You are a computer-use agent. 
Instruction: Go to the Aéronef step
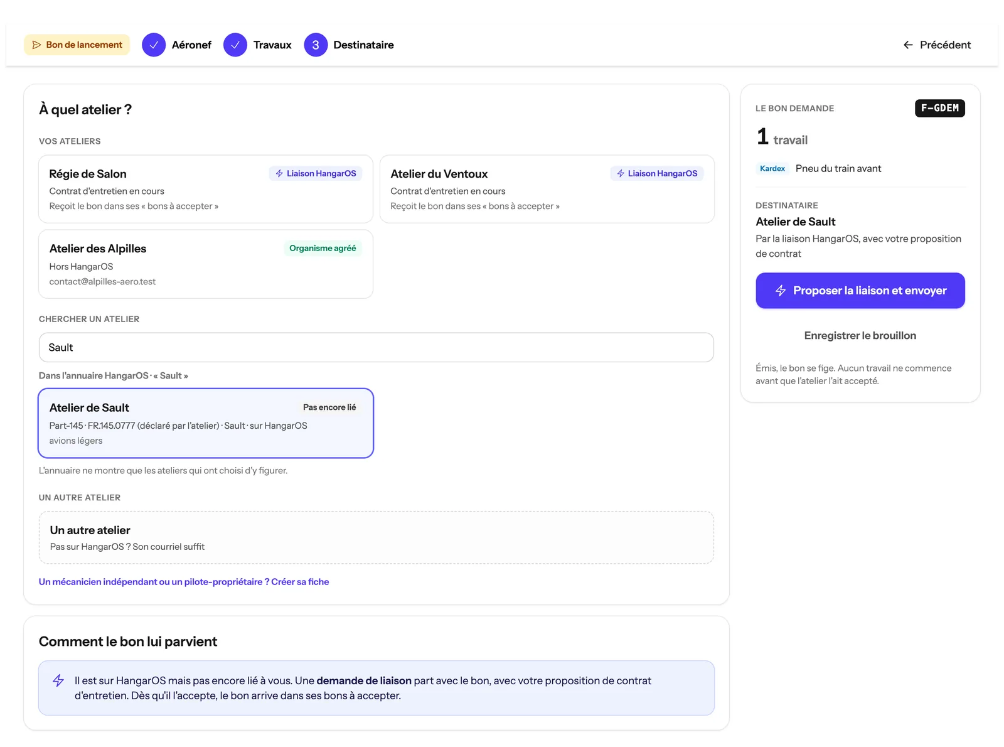(177, 45)
